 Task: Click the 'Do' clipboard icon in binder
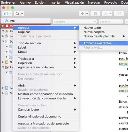click(7, 41)
